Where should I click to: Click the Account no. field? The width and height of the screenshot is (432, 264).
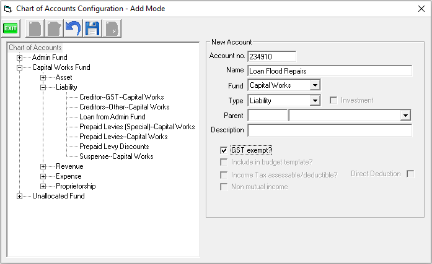click(271, 56)
